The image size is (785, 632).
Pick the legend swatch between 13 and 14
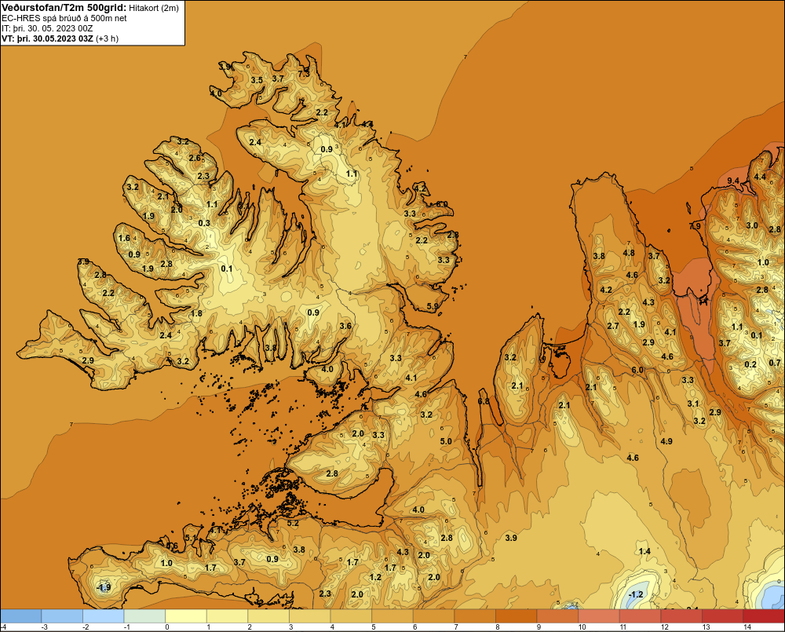click(x=723, y=616)
